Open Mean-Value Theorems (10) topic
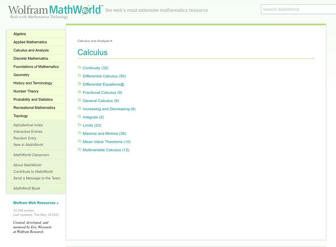The width and height of the screenshot is (336, 247). 107,142
